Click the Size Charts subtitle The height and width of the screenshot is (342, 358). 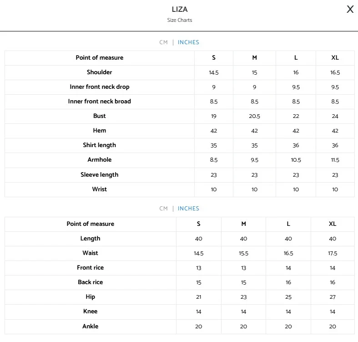tap(180, 20)
